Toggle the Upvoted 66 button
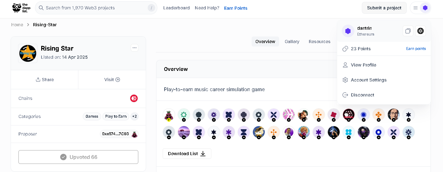 pos(78,157)
